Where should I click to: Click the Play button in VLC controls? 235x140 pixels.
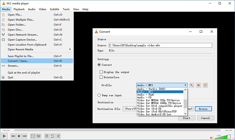[4, 136]
